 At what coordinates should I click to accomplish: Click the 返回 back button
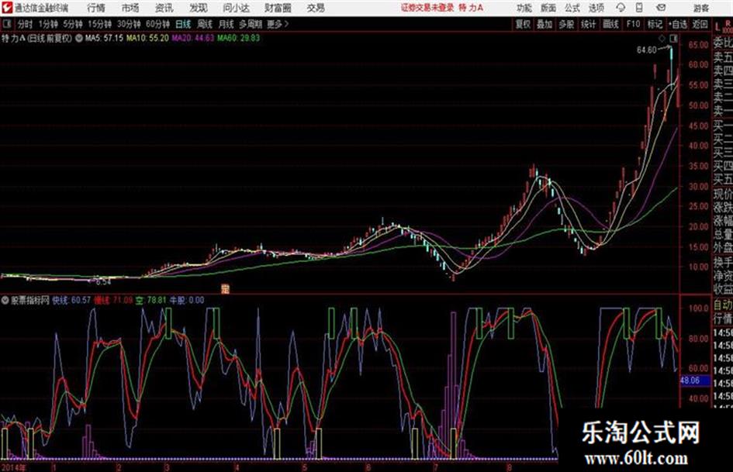pyautogui.click(x=700, y=24)
